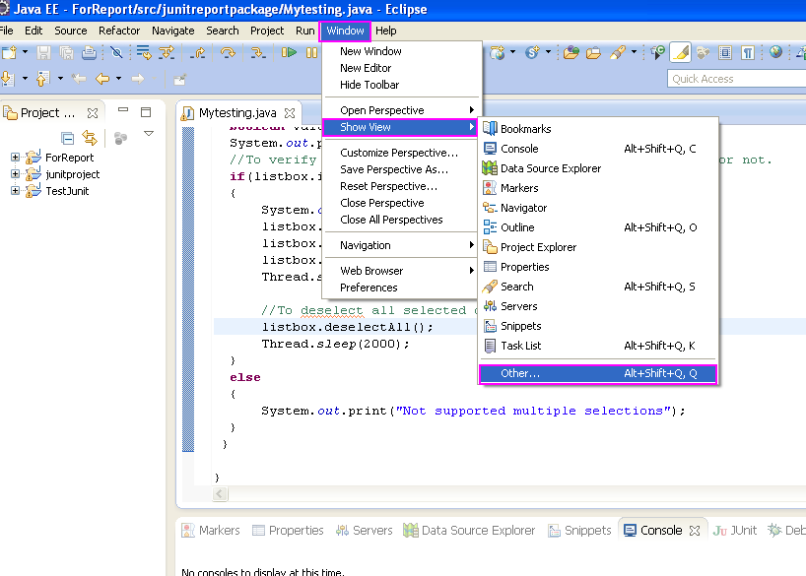Click the Open Task folder icon
The image size is (806, 576).
click(594, 52)
